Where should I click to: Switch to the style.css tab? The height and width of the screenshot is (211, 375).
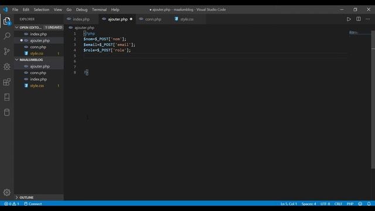(x=187, y=19)
